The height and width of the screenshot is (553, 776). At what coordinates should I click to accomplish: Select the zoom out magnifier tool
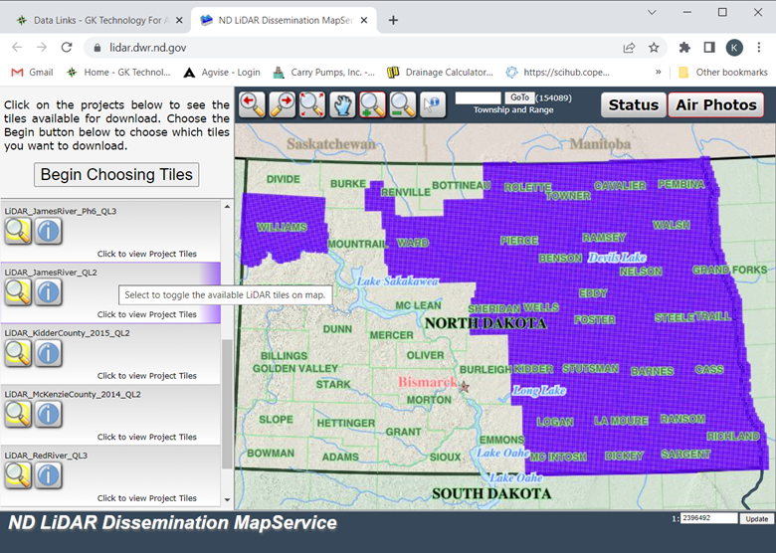[403, 104]
